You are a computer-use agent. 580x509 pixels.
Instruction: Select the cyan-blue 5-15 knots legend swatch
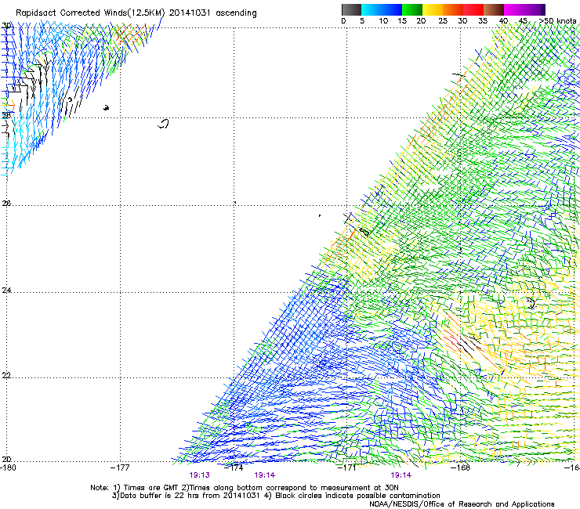click(382, 9)
